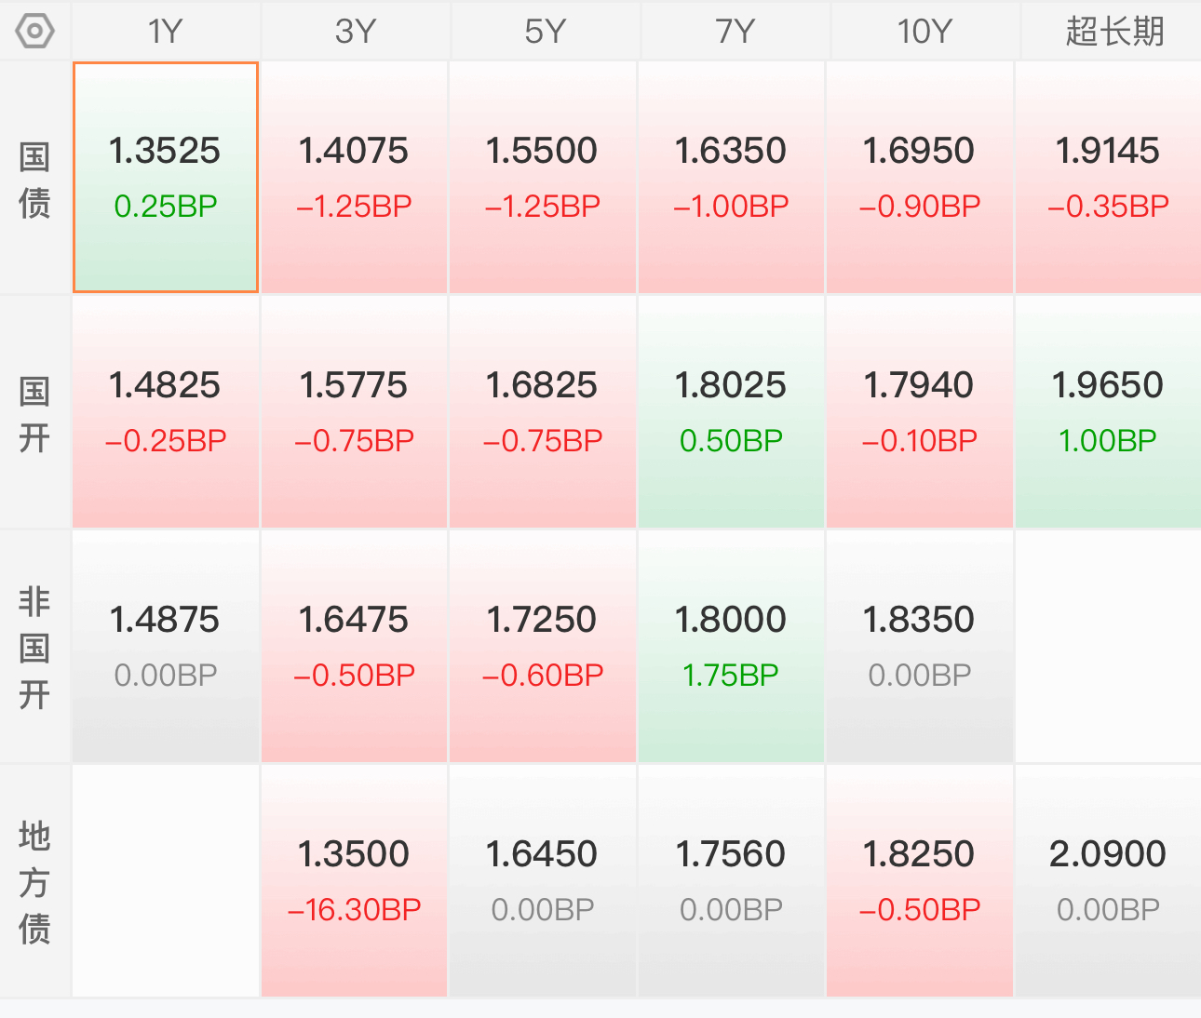Click the 1.4075 国债 3Y cell
1201x1018 pixels.
point(354,178)
